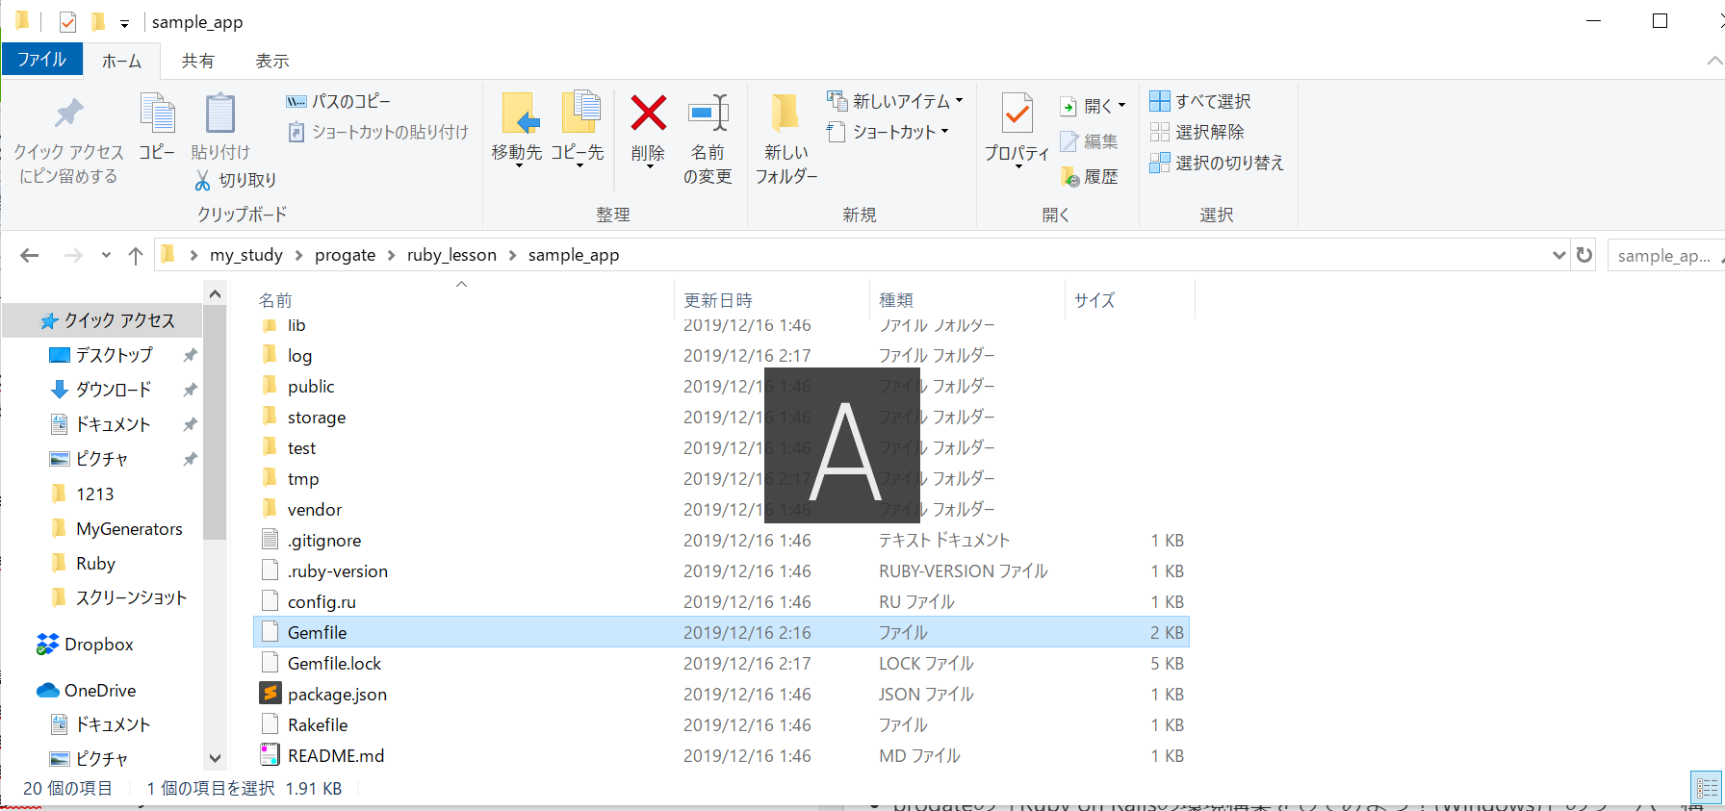The height and width of the screenshot is (811, 1725).
Task: Open Quick Access Toolbar customize arrow
Action: tap(124, 22)
